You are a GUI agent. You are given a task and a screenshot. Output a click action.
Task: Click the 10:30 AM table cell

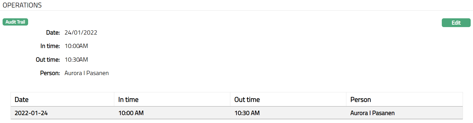click(x=247, y=113)
